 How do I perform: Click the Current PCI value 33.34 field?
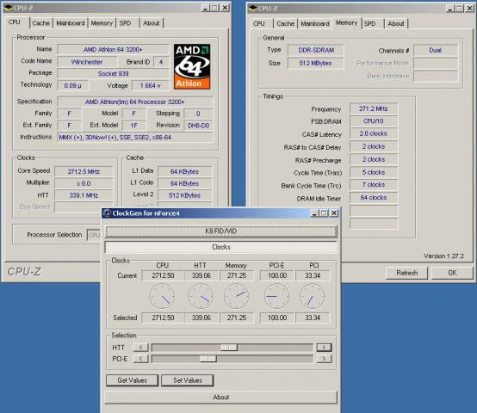pos(313,275)
